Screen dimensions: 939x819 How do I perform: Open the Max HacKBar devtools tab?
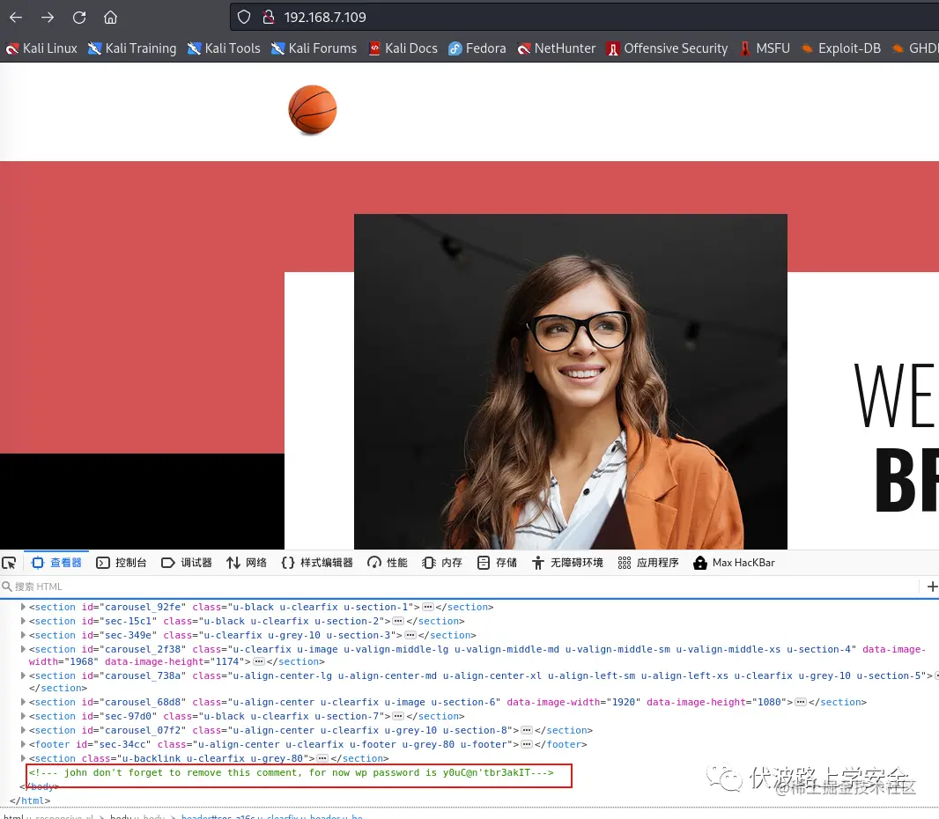pyautogui.click(x=734, y=563)
